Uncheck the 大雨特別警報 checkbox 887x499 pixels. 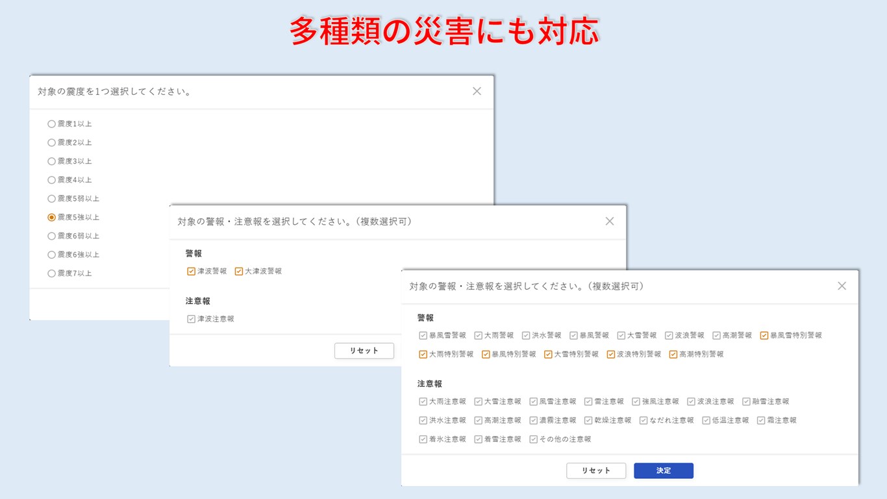[x=423, y=354]
